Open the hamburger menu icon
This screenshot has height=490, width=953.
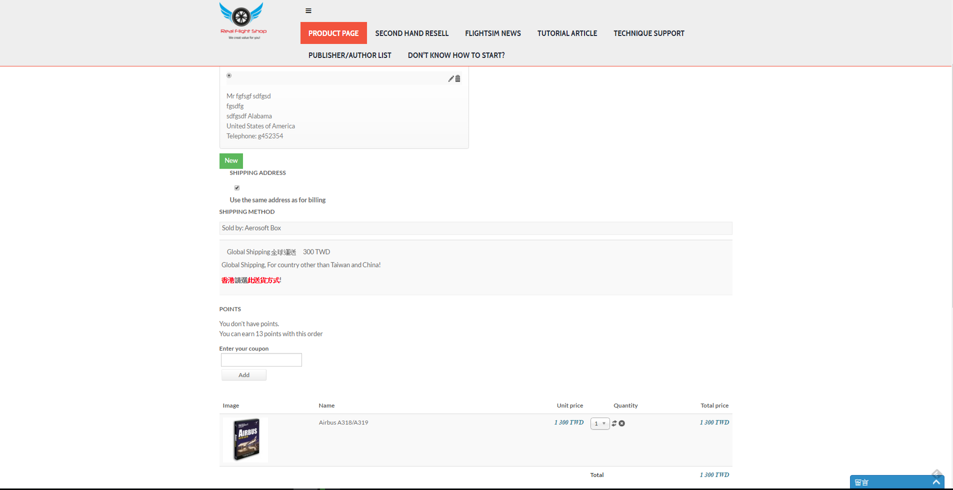click(x=308, y=10)
